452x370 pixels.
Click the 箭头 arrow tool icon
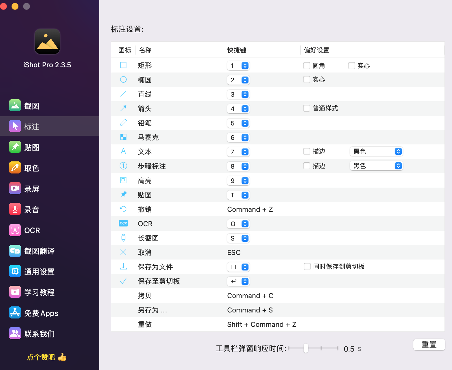coord(123,108)
